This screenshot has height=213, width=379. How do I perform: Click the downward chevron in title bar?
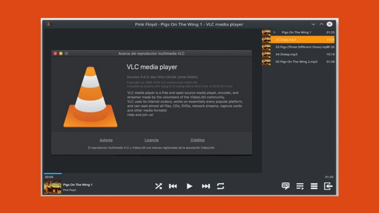(313, 24)
